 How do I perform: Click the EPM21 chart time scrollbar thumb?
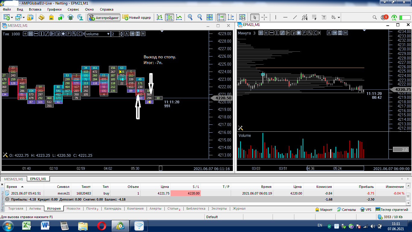pos(335,168)
